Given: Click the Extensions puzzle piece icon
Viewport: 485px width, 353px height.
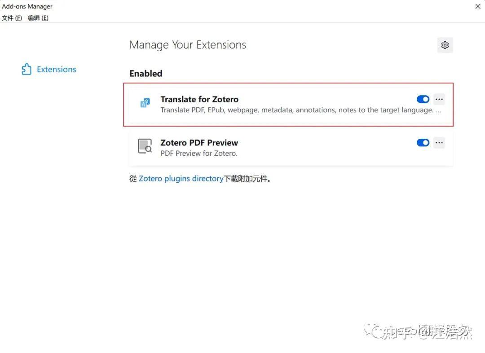Looking at the screenshot, I should (26, 69).
